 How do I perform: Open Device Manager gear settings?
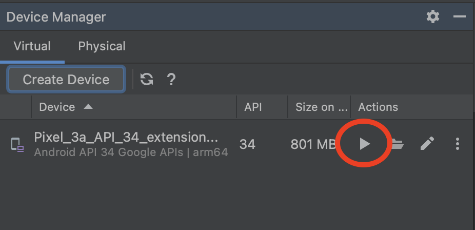[x=433, y=17]
